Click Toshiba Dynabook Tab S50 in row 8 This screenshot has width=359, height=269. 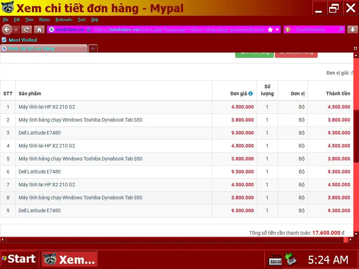pos(80,198)
